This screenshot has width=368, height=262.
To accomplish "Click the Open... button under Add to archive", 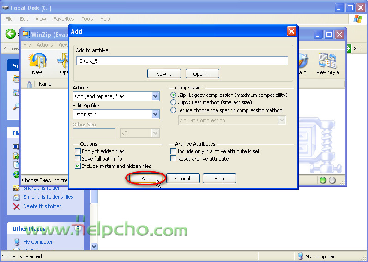I will [x=202, y=74].
